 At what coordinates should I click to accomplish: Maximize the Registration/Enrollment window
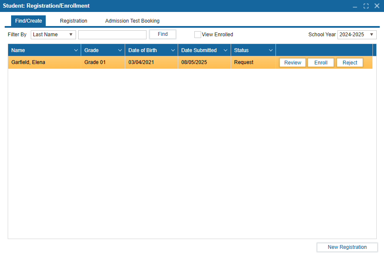pyautogui.click(x=366, y=6)
